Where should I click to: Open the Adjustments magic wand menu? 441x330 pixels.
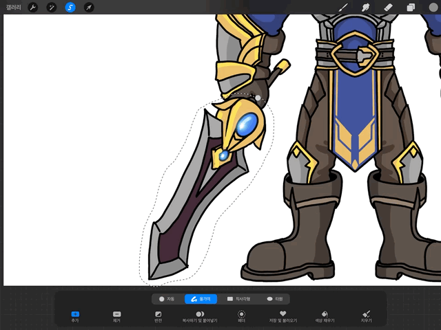click(52, 7)
